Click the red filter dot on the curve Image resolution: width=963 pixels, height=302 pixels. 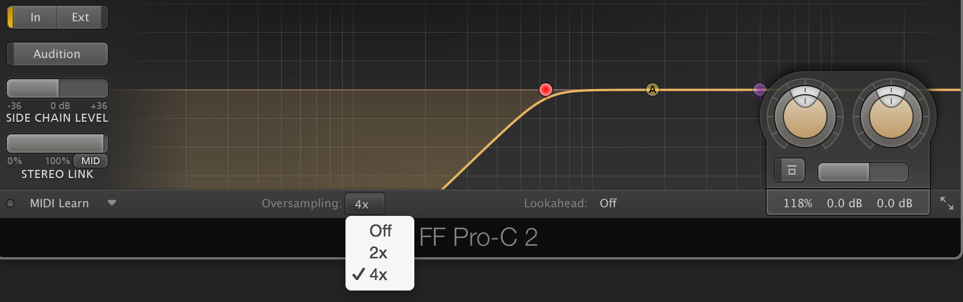(546, 90)
